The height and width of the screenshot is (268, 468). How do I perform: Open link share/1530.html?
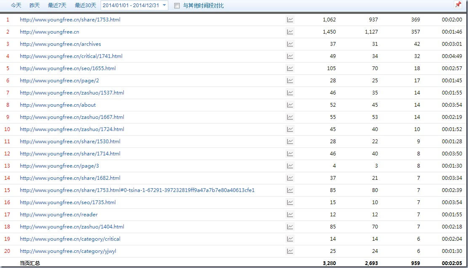tap(70, 142)
